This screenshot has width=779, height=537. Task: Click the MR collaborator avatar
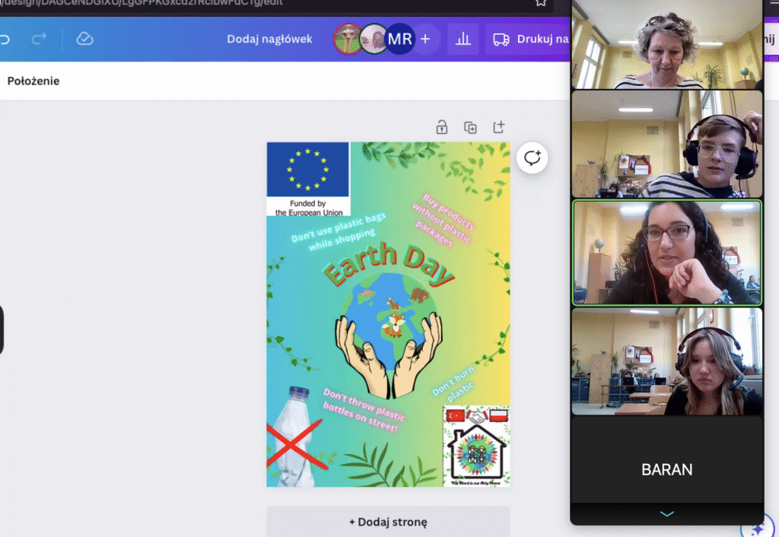pos(399,39)
